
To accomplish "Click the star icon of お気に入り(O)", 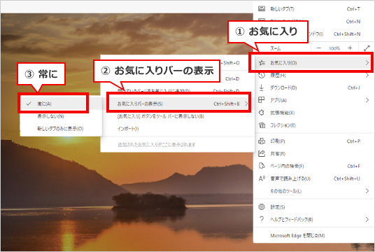I will pos(262,63).
